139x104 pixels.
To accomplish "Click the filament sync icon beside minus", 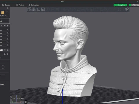I will click(5, 26).
